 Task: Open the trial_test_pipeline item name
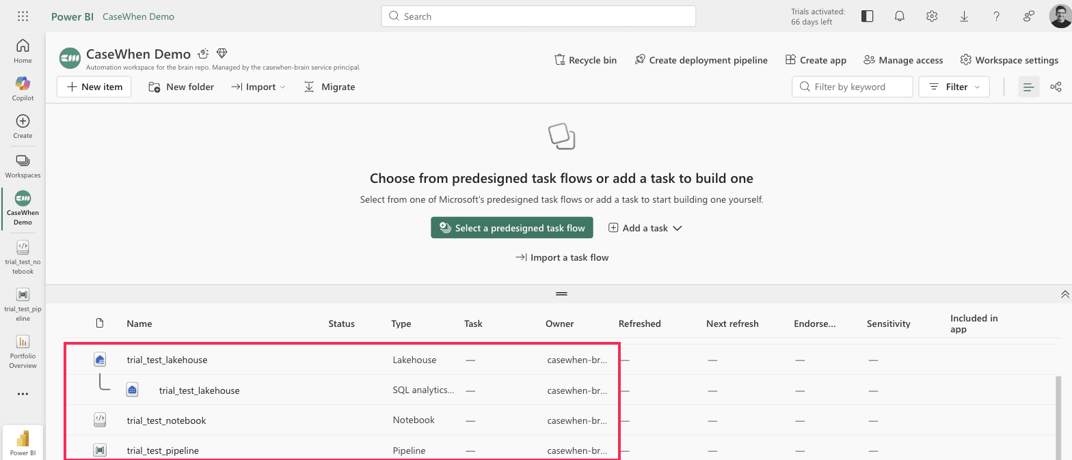coord(163,450)
